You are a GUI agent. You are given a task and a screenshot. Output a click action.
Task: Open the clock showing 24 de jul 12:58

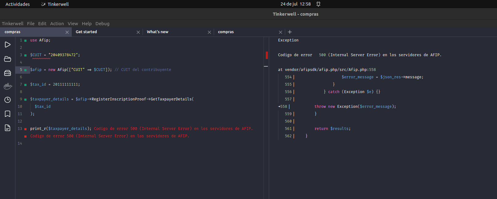(x=295, y=4)
